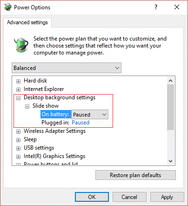This screenshot has width=188, height=206.
Task: Expand the Internet Explorer node
Action: click(18, 89)
